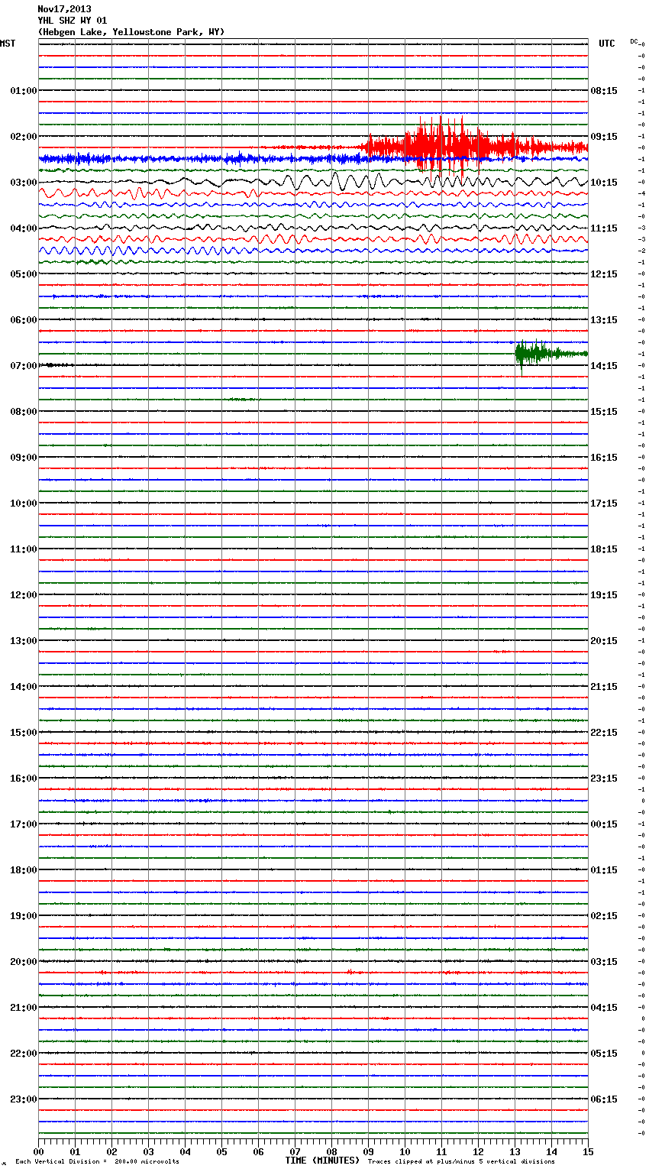This screenshot has height=1172, width=649.
Task: Click the 11:15 UTC time label
Action: pos(604,228)
